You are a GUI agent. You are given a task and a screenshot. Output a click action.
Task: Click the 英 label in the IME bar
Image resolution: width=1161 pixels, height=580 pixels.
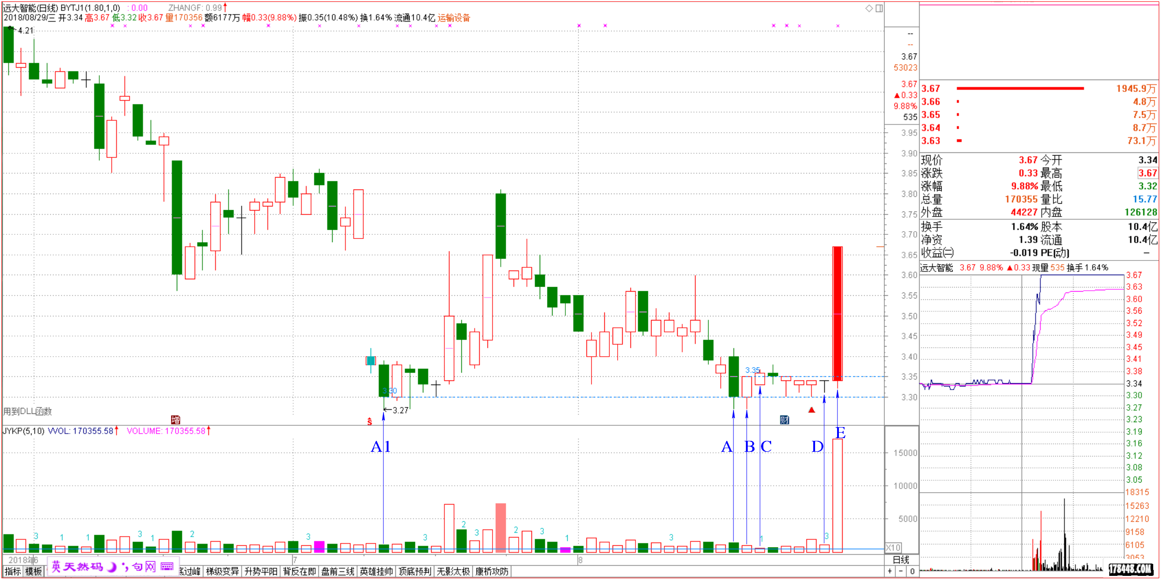pyautogui.click(x=56, y=567)
